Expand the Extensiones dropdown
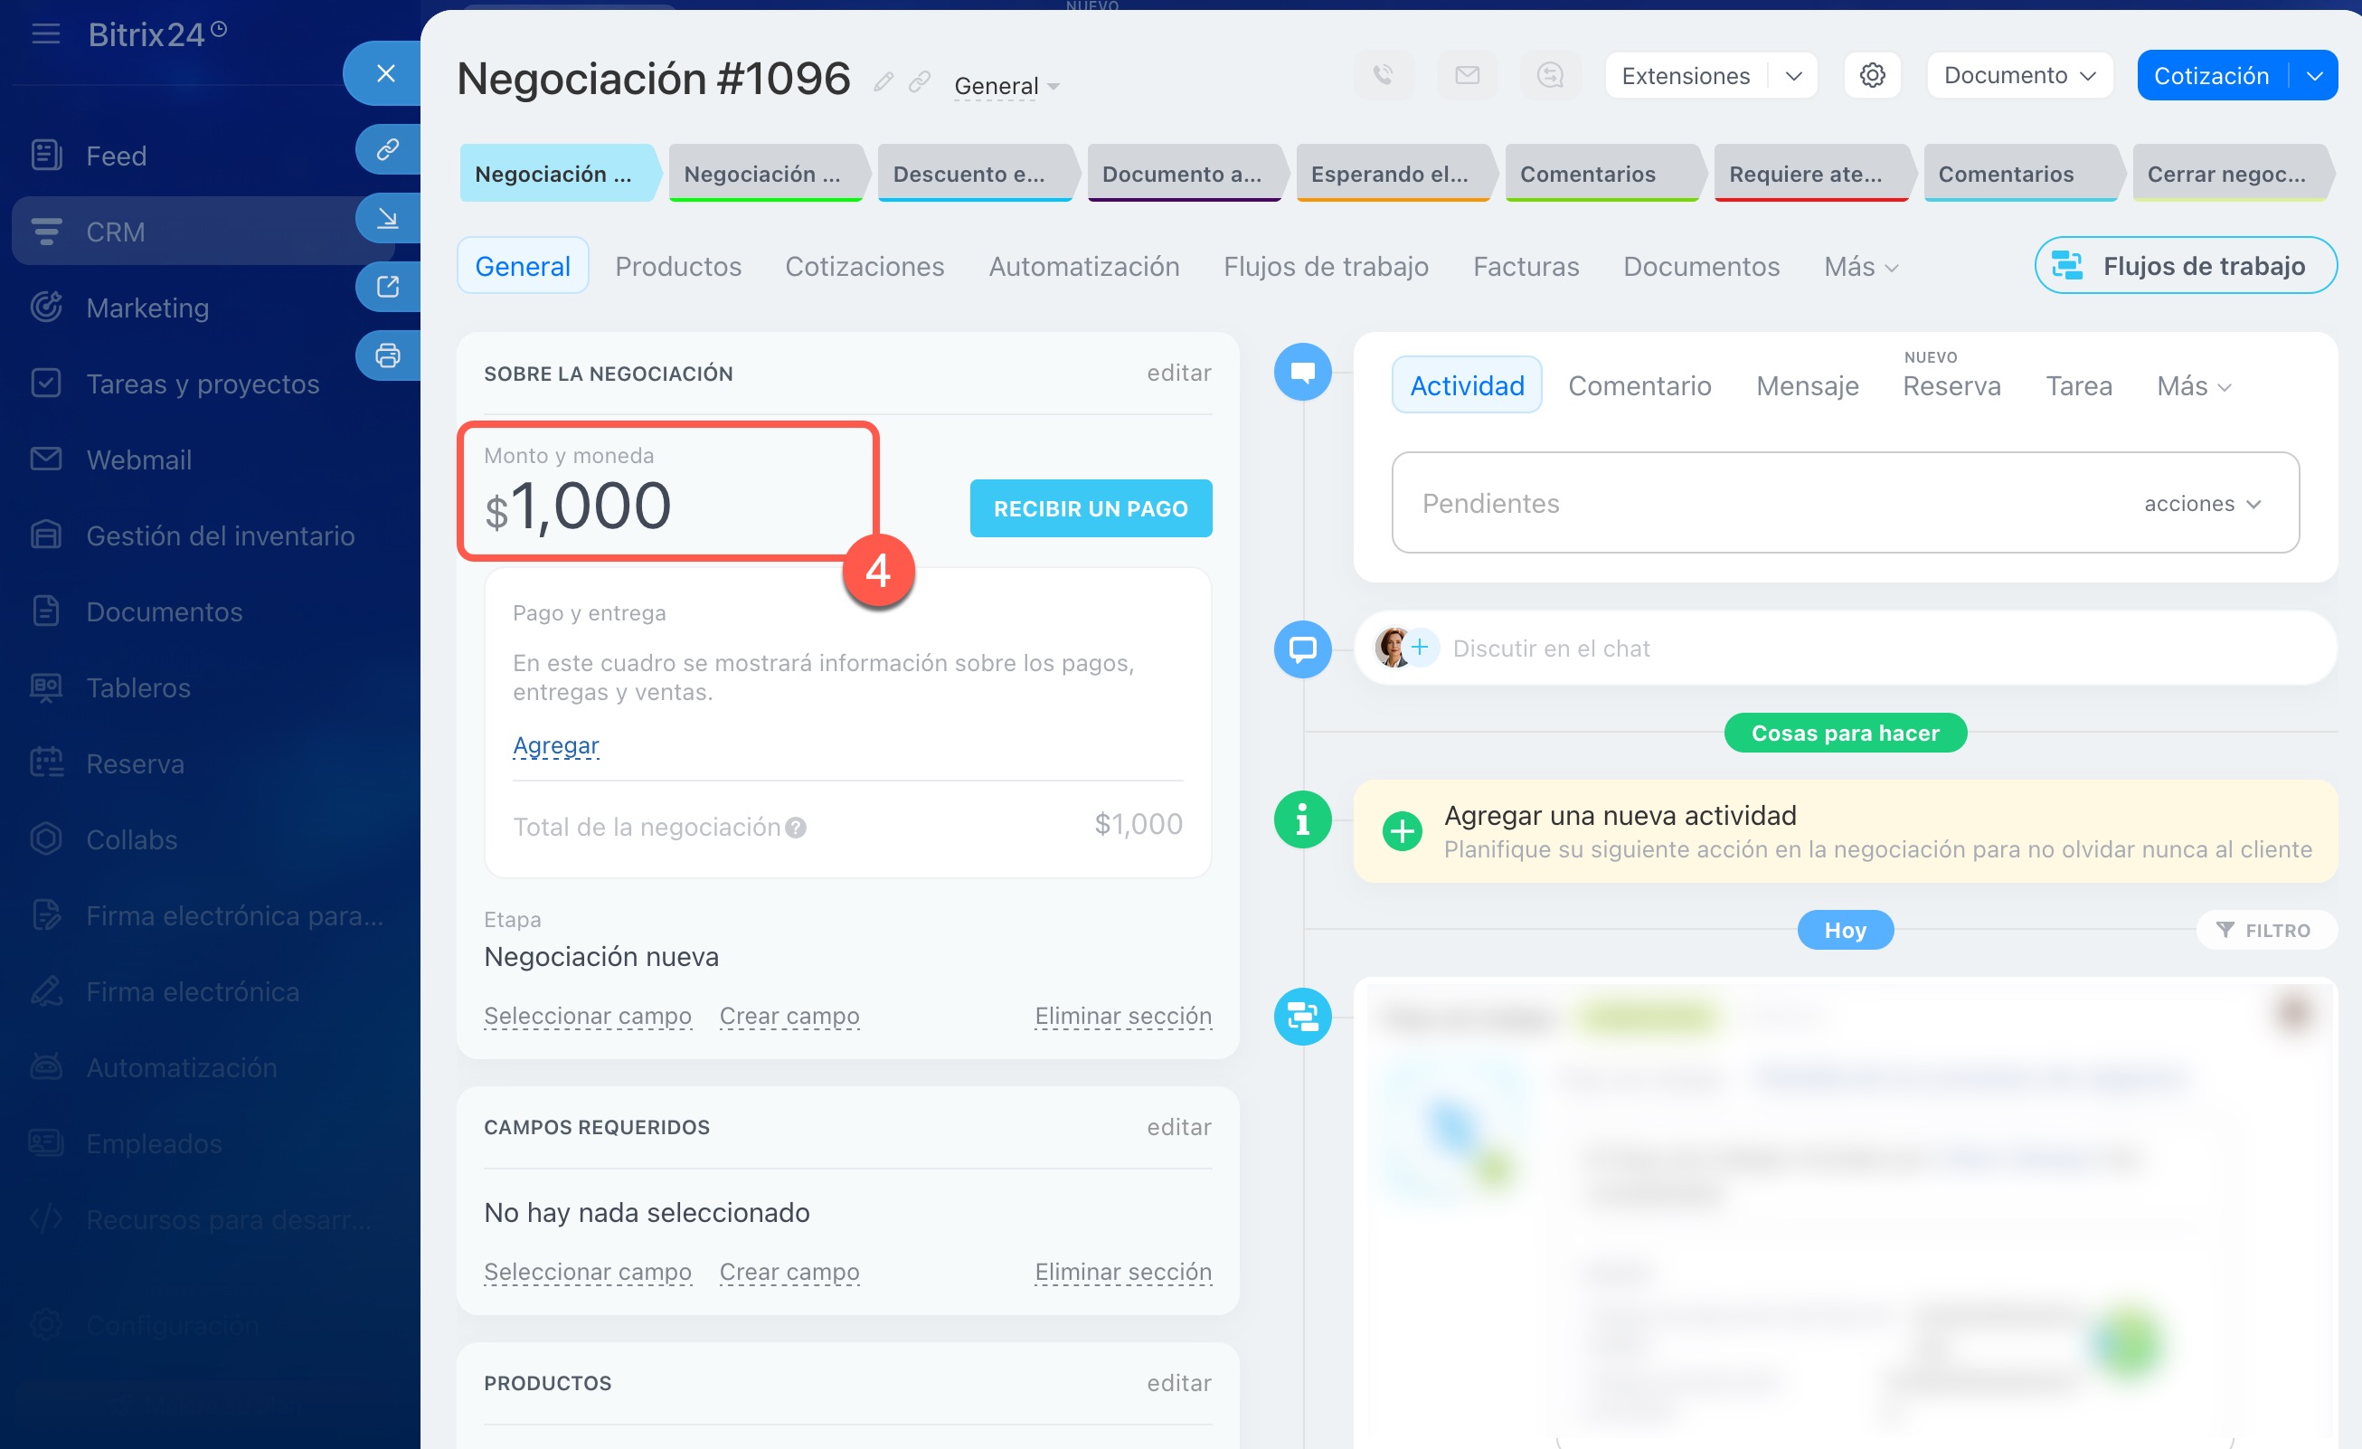Image resolution: width=2362 pixels, height=1449 pixels. coord(1792,76)
